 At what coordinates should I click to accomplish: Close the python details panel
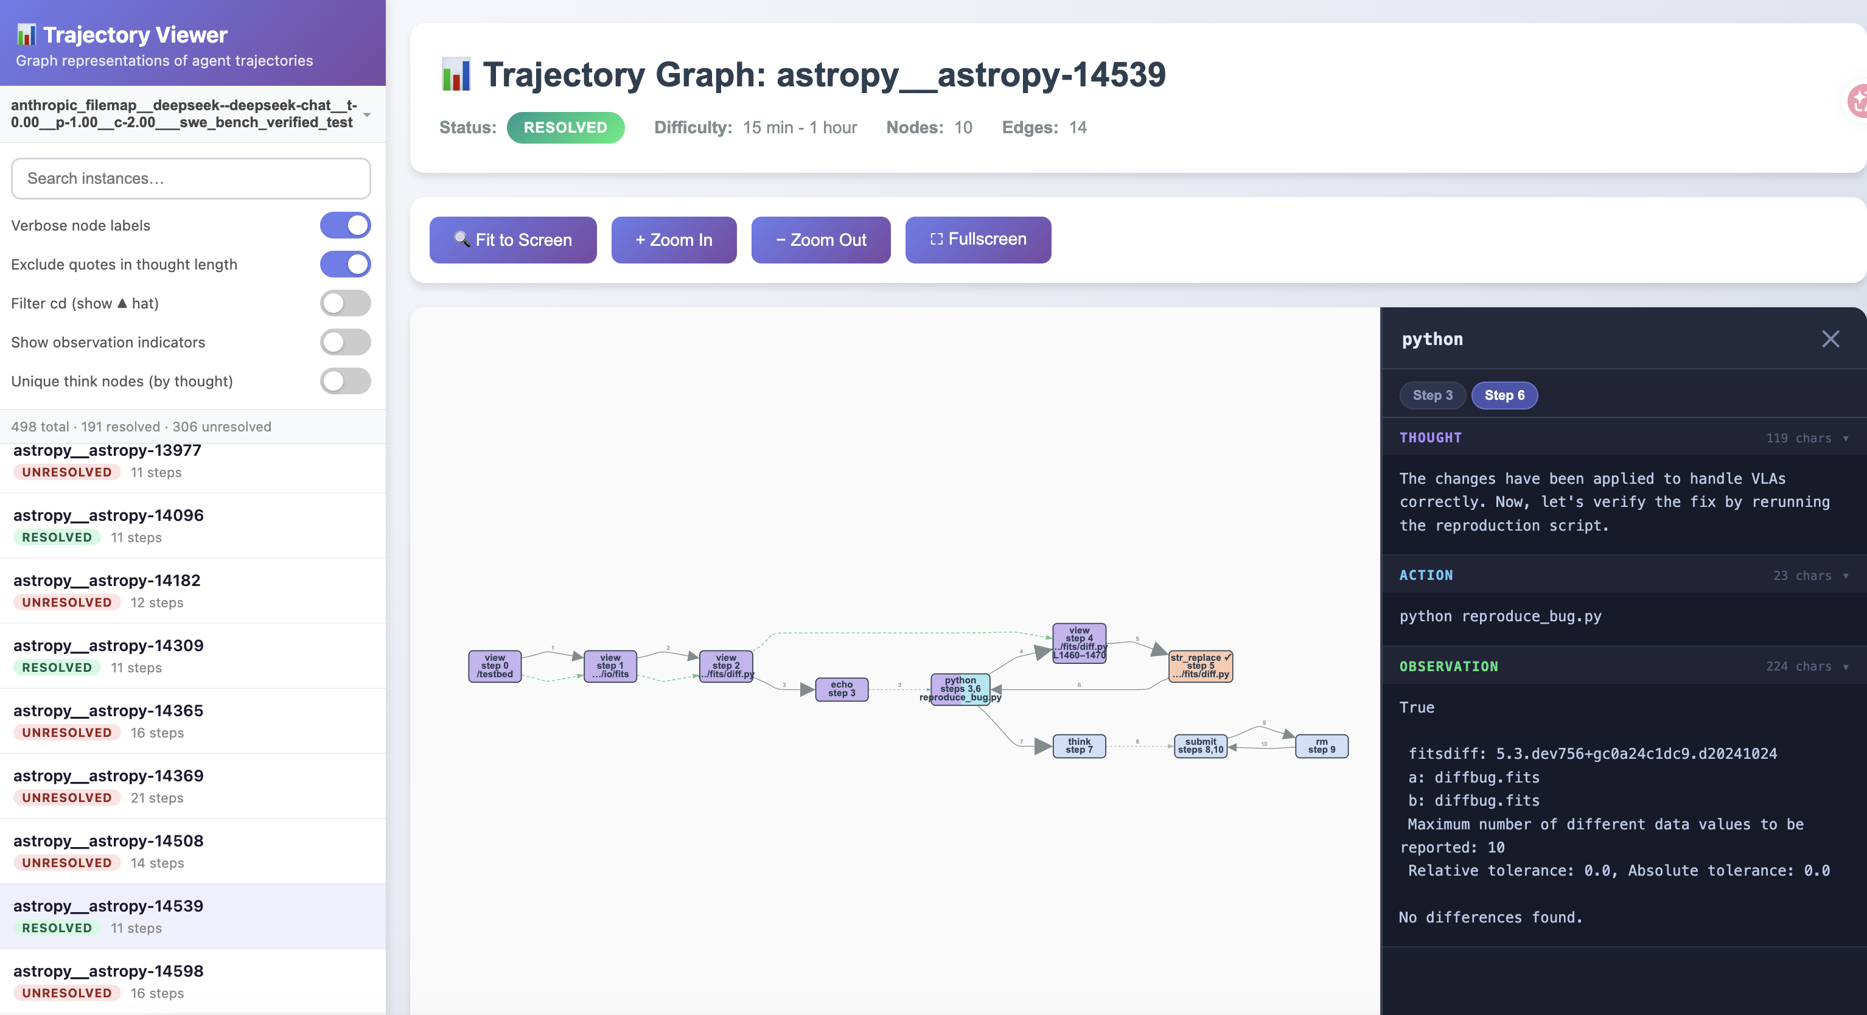point(1830,339)
